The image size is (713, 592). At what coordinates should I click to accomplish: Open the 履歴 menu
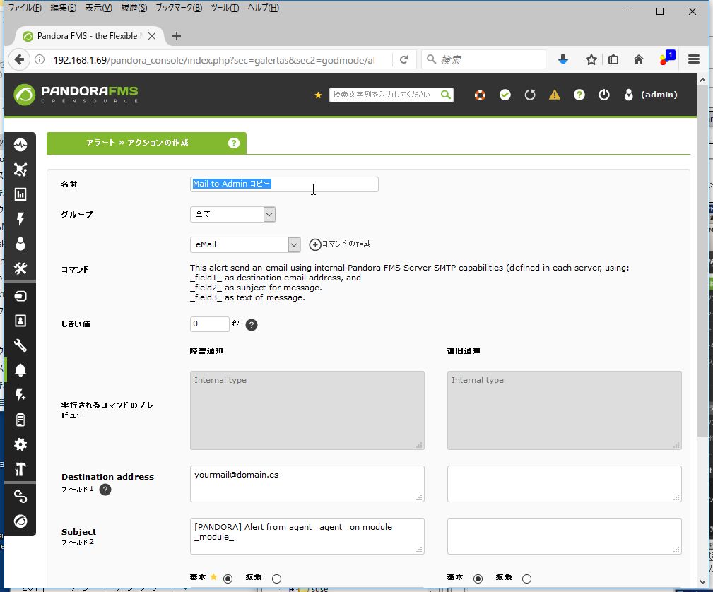(134, 8)
